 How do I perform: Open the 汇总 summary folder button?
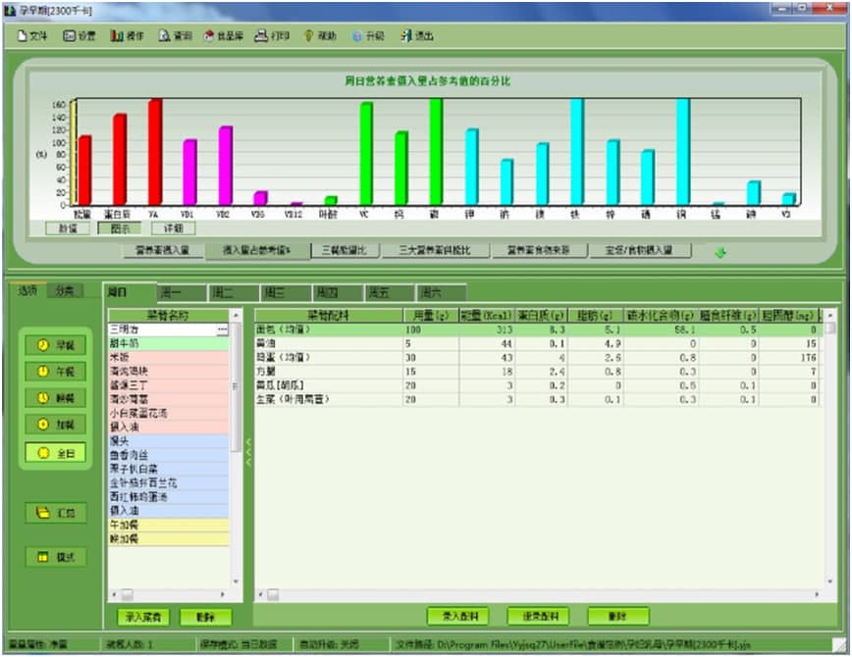click(55, 513)
